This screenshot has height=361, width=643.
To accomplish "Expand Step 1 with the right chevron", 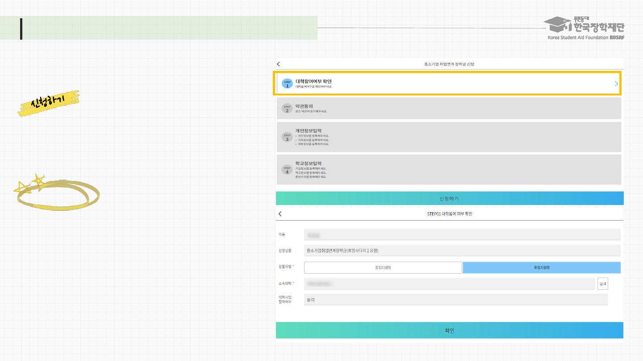I will (x=616, y=84).
